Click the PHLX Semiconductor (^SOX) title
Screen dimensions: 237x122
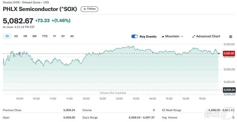click(40, 9)
